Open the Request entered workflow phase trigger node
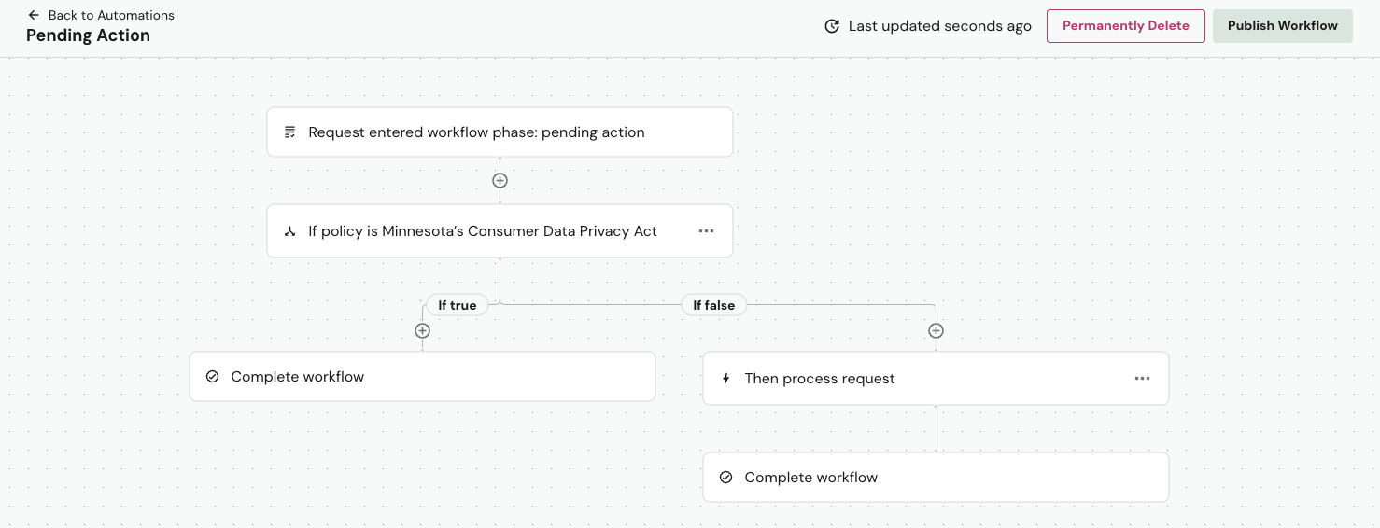This screenshot has height=528, width=1380. pyautogui.click(x=500, y=132)
